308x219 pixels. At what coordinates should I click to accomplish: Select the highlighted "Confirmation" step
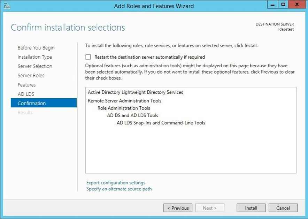[x=31, y=103]
